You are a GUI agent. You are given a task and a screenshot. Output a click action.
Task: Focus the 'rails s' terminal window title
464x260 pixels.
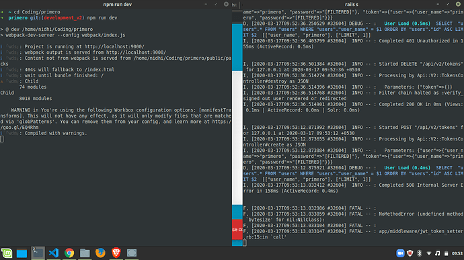tap(352, 5)
